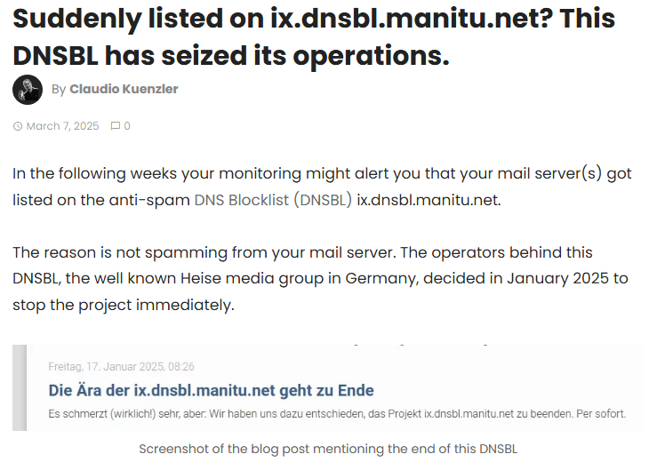657x470 pixels.
Task: Click the author's round avatar photo
Action: click(x=28, y=89)
